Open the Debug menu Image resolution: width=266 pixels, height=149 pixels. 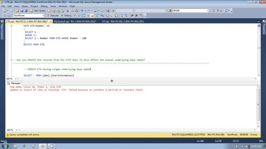click(x=44, y=6)
